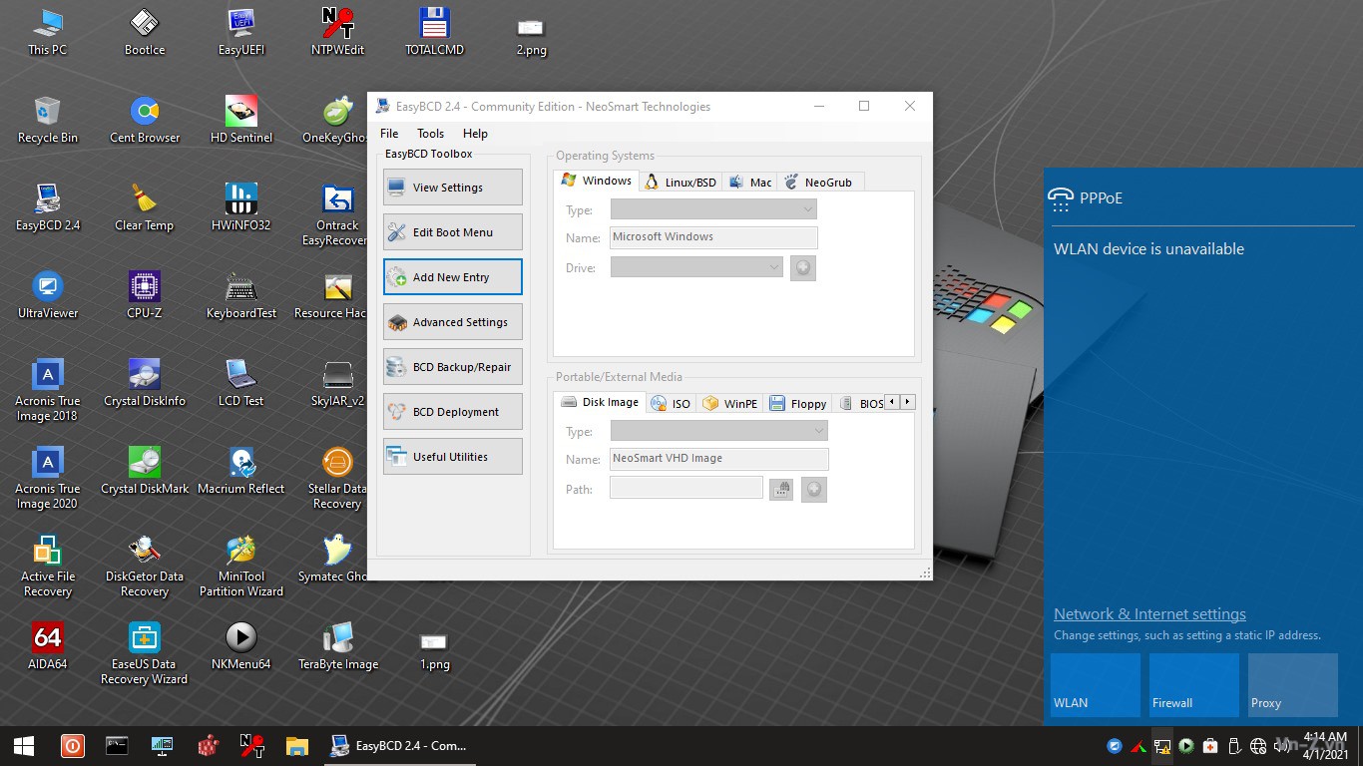Click Edit Boot Menu button
The image size is (1363, 766).
point(452,232)
